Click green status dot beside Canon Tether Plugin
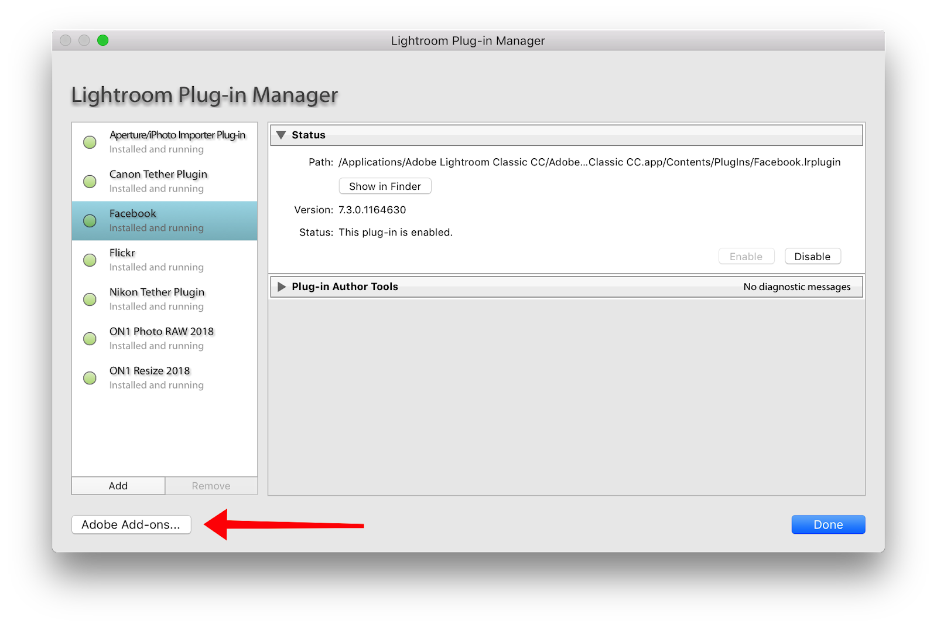Screen dimensions: 937x627 tap(90, 181)
